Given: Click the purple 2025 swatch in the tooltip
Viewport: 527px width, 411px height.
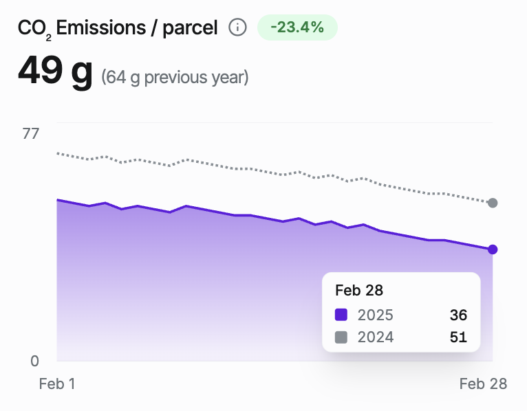Looking at the screenshot, I should coord(341,315).
